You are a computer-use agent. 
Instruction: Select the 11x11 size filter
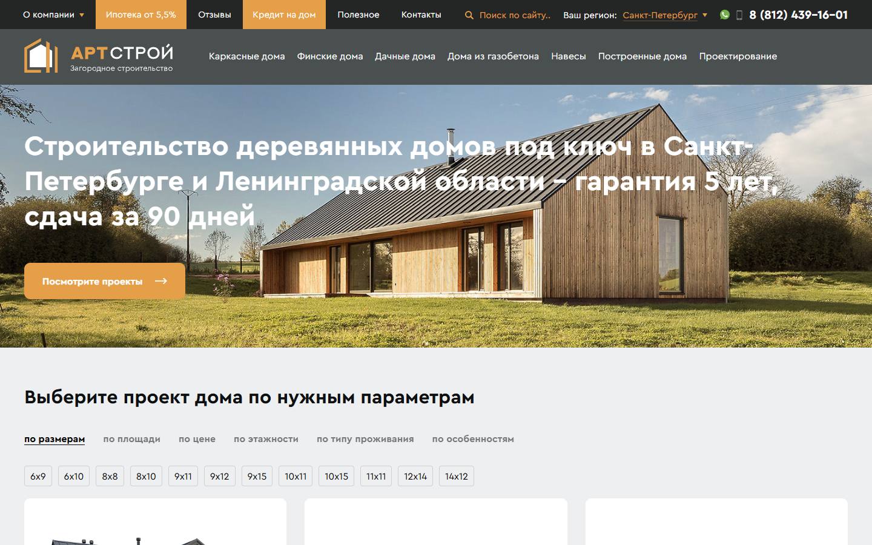point(376,476)
